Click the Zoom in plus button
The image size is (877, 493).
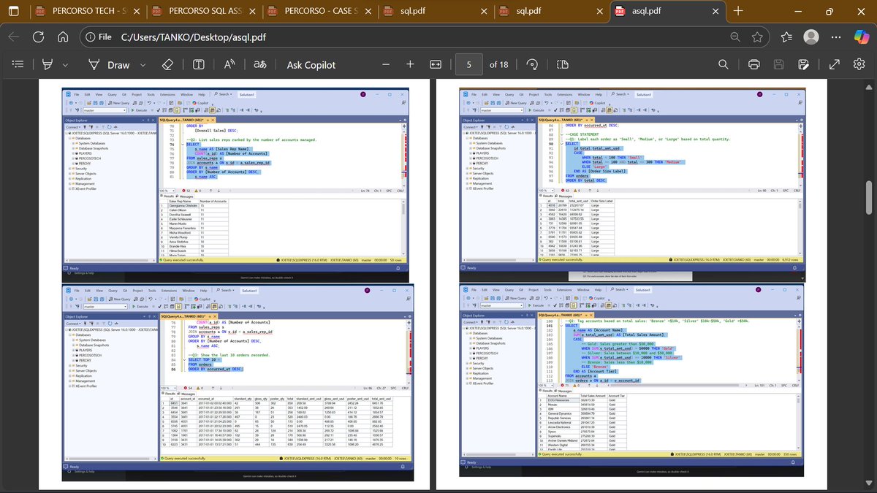pos(409,64)
